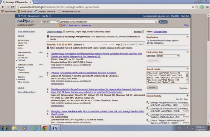The image size is (210, 137).
Task: Click the PubMed logo
Action: (x=25, y=21)
